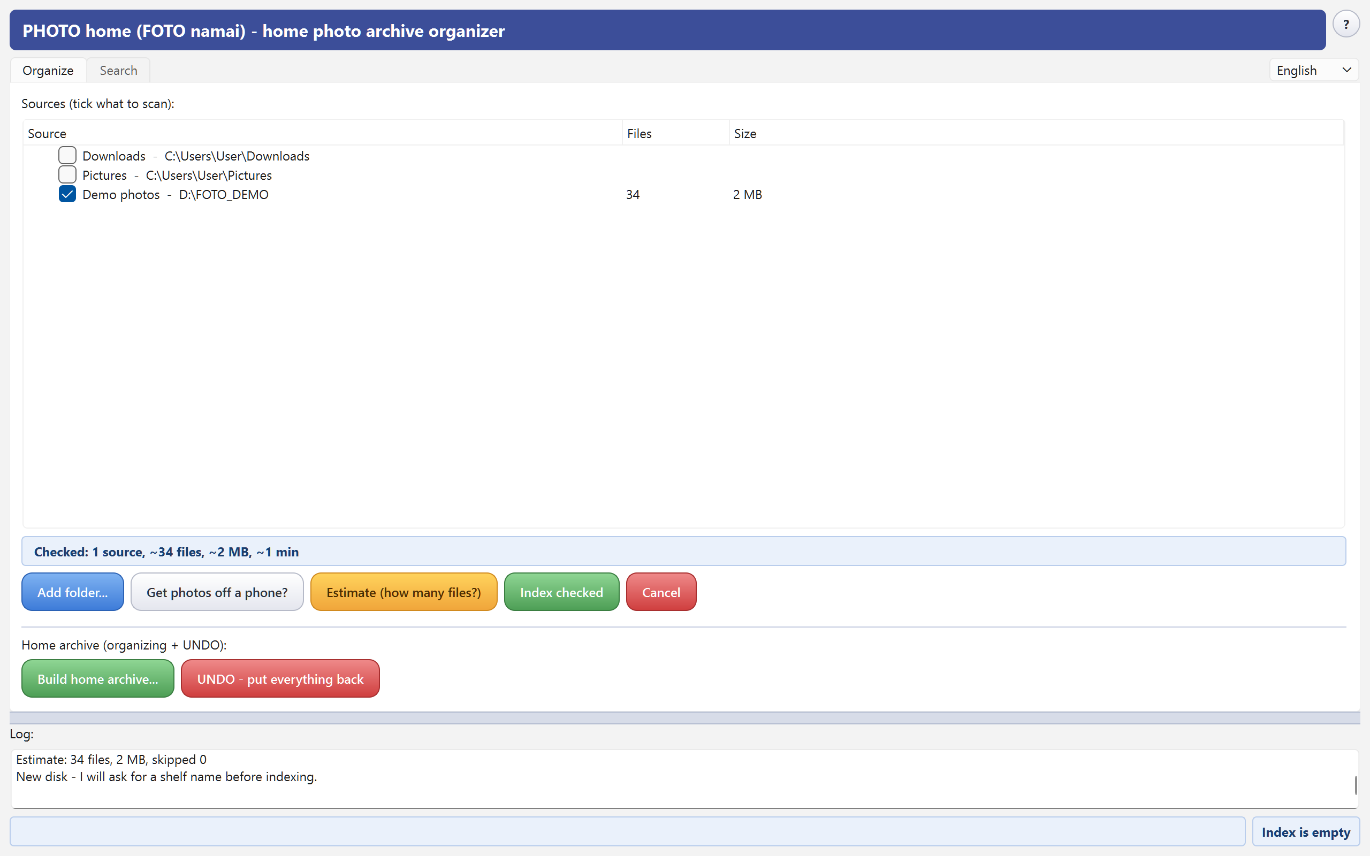The width and height of the screenshot is (1370, 856).
Task: Uncheck the Demo photos source checkbox
Action: [x=67, y=194]
